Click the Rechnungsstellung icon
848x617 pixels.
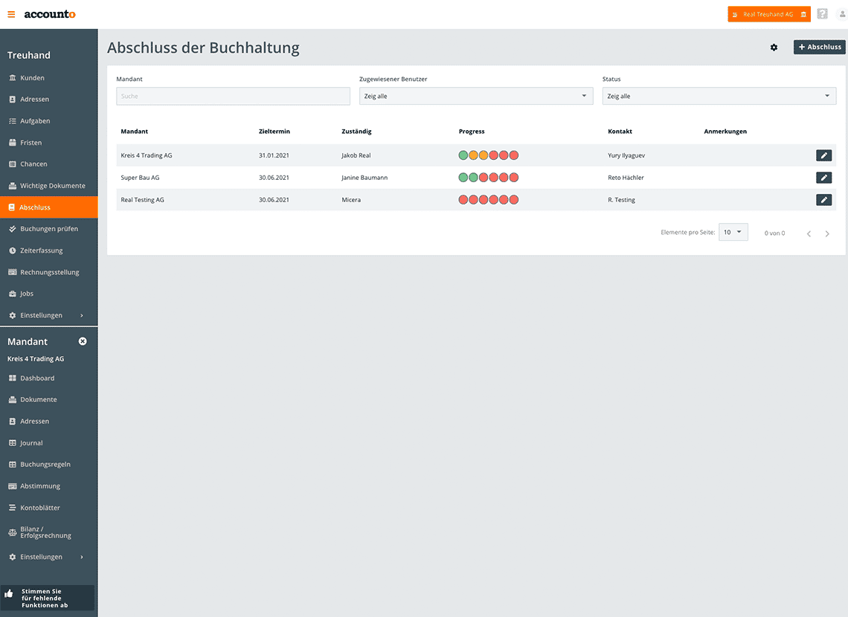[13, 272]
